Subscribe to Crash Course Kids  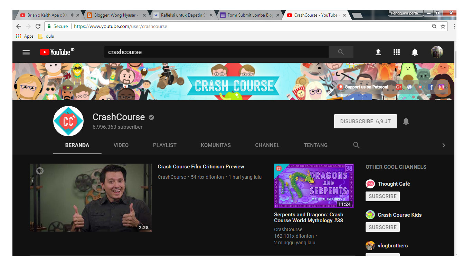(x=383, y=227)
